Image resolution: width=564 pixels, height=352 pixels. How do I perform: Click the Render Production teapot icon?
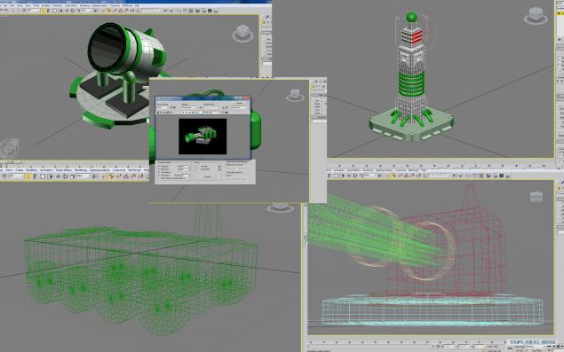click(507, 176)
